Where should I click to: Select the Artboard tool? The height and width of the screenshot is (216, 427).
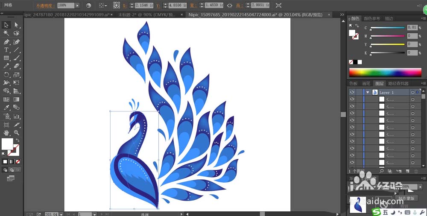pyautogui.click(x=6, y=125)
